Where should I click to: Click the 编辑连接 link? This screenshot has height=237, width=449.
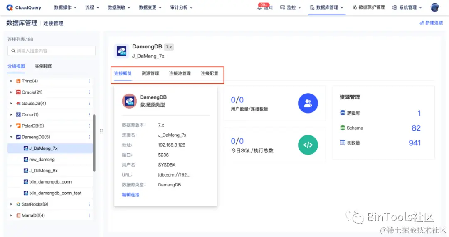(x=131, y=195)
